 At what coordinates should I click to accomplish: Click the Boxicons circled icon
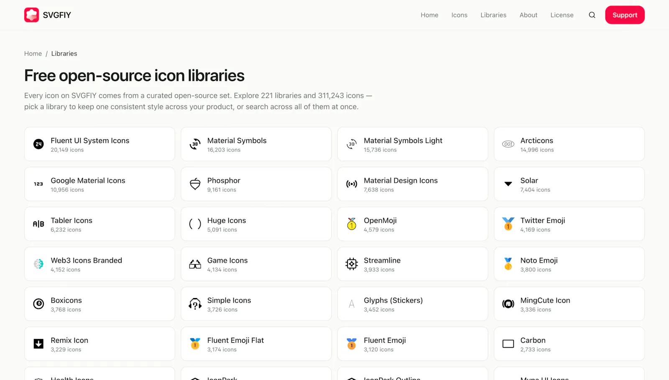38,304
